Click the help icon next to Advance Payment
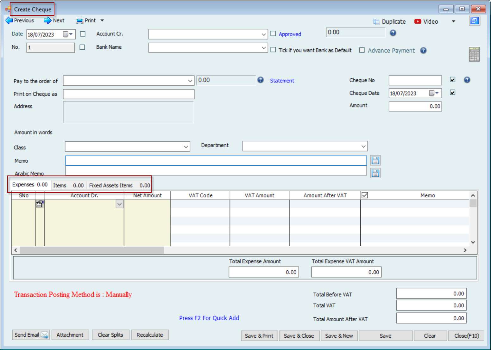The image size is (491, 350). point(423,51)
